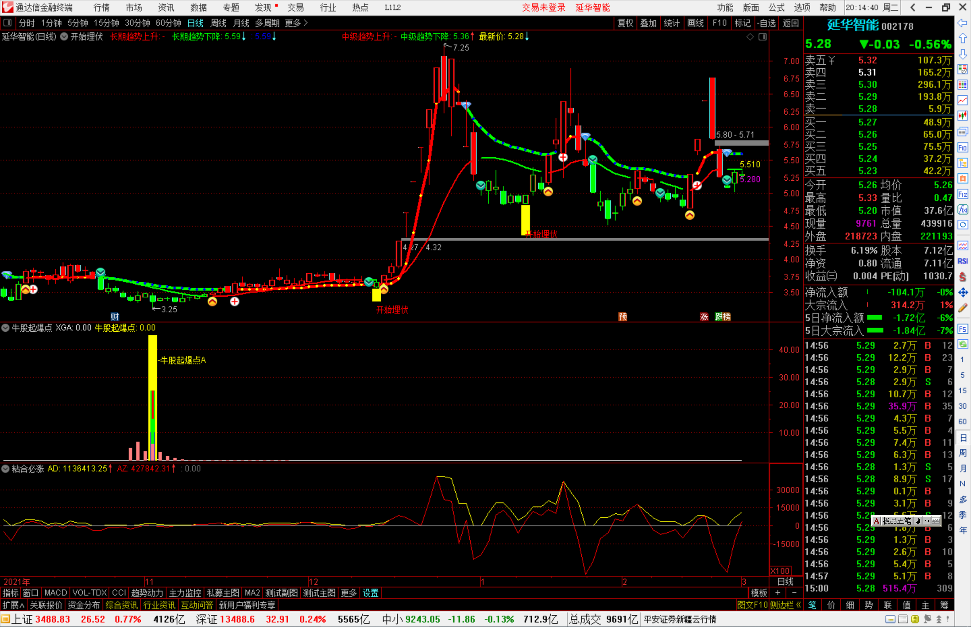Click the 细 detail tab under trade list

(850, 605)
